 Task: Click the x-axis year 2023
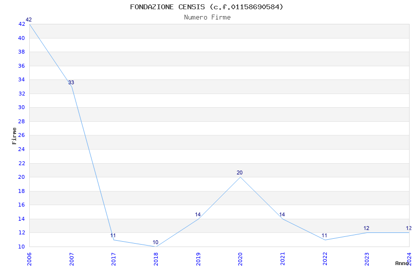[x=367, y=259]
